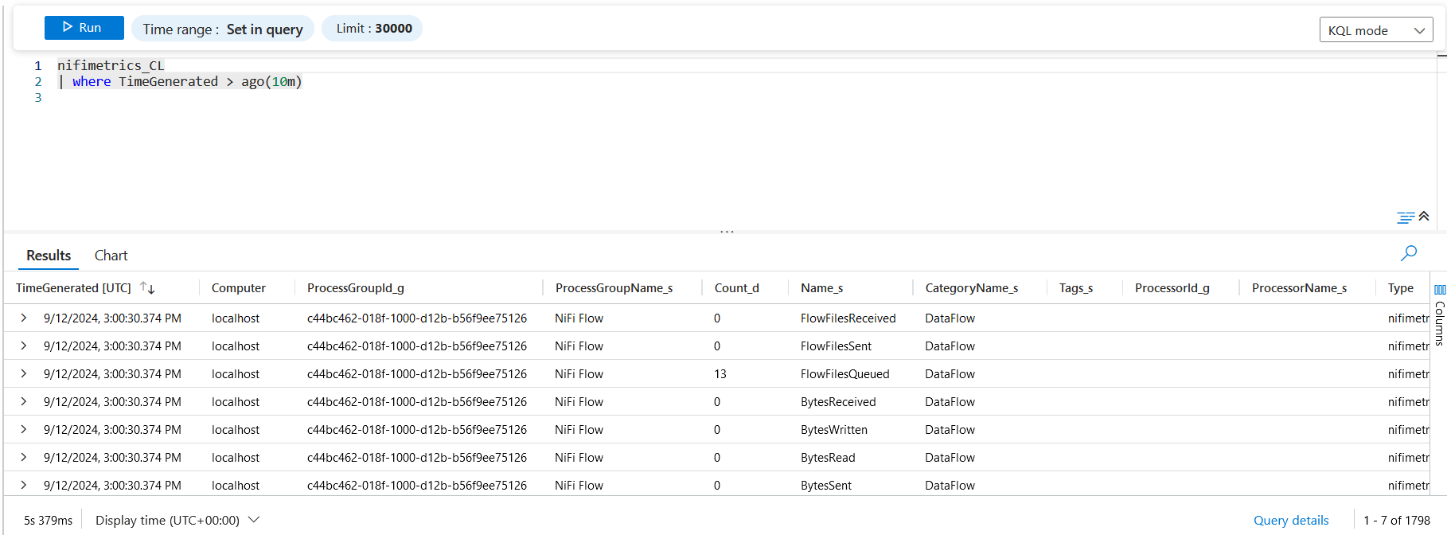The width and height of the screenshot is (1447, 535).
Task: Sort by TimeGenerated column arrows
Action: [x=147, y=287]
